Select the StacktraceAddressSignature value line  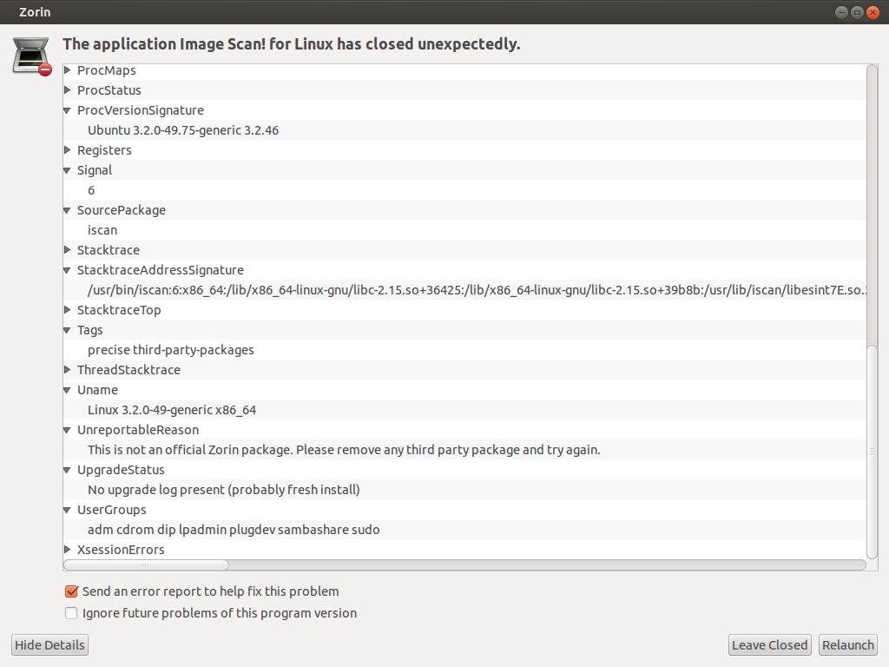469,290
